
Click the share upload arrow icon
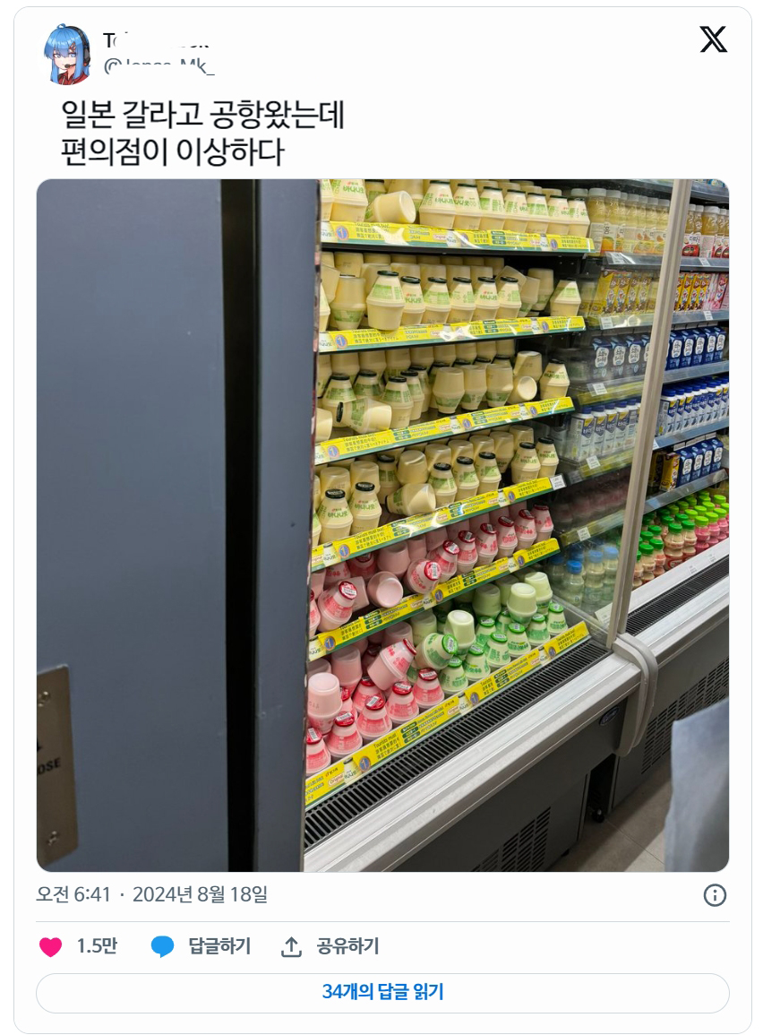(291, 946)
